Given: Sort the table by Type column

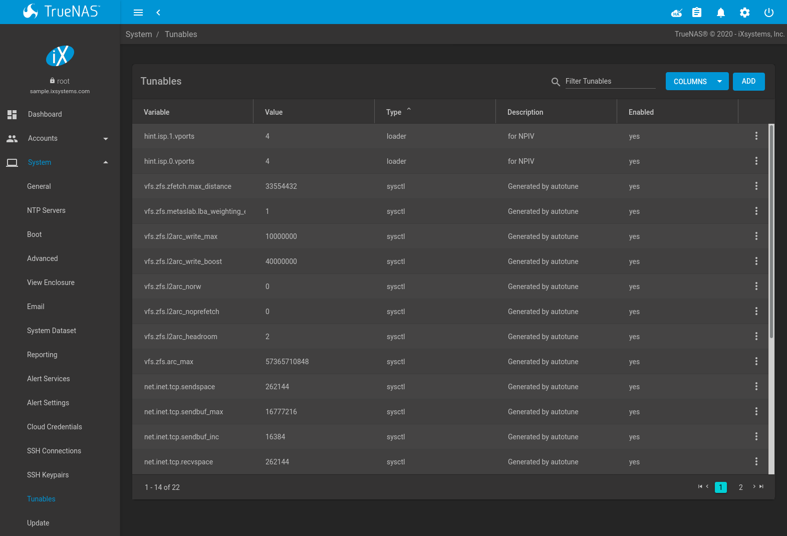Looking at the screenshot, I should click(x=394, y=112).
